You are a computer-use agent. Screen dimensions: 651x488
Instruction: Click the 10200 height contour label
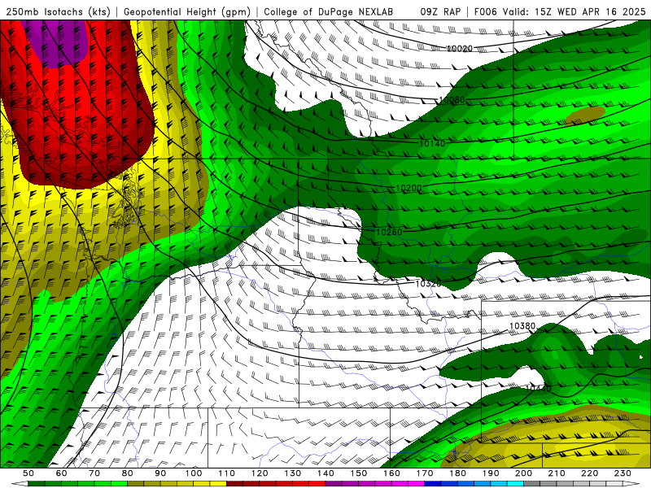[409, 188]
